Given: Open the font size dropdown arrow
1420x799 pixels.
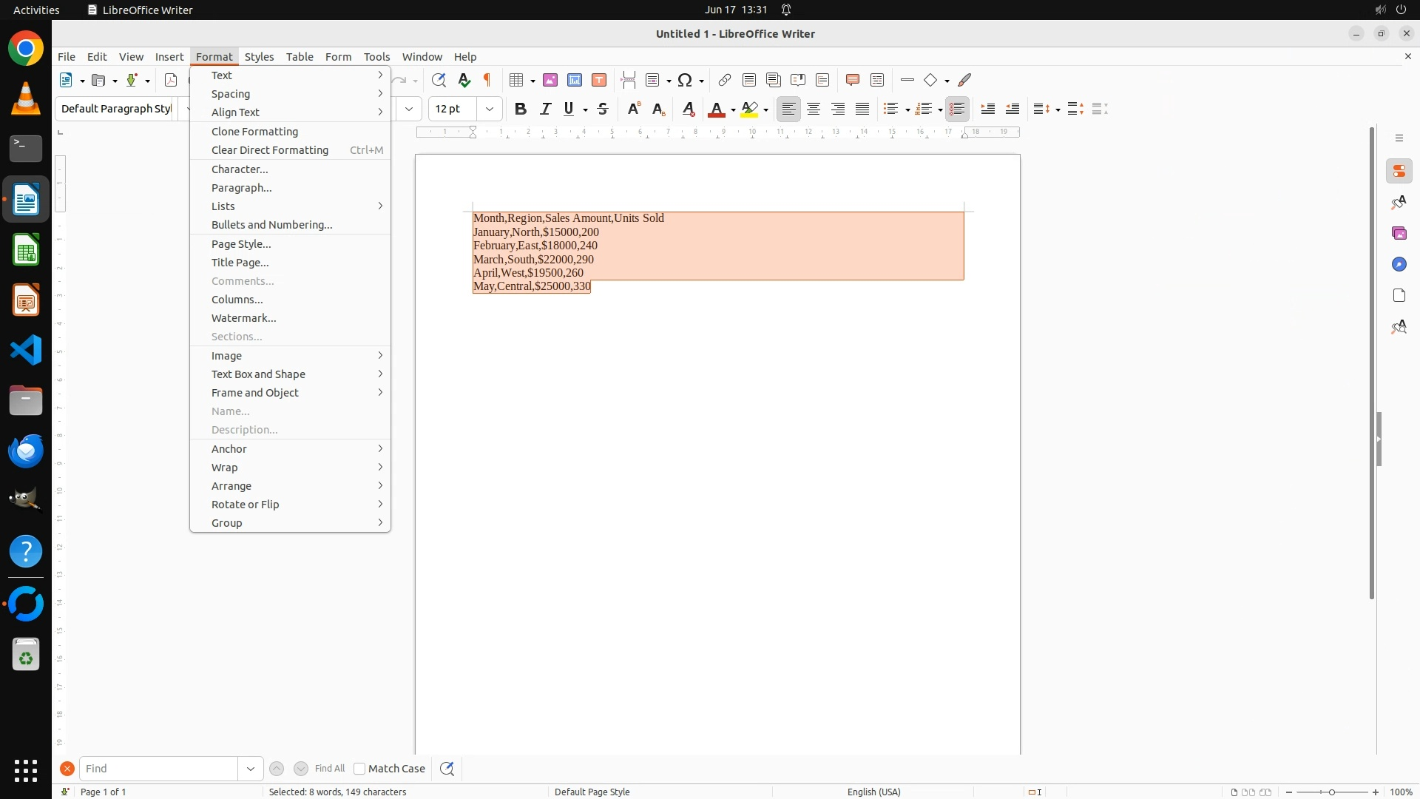Looking at the screenshot, I should pos(490,109).
